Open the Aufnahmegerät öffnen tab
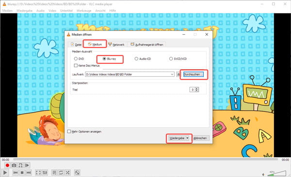The height and width of the screenshot is (177, 291). point(147,44)
